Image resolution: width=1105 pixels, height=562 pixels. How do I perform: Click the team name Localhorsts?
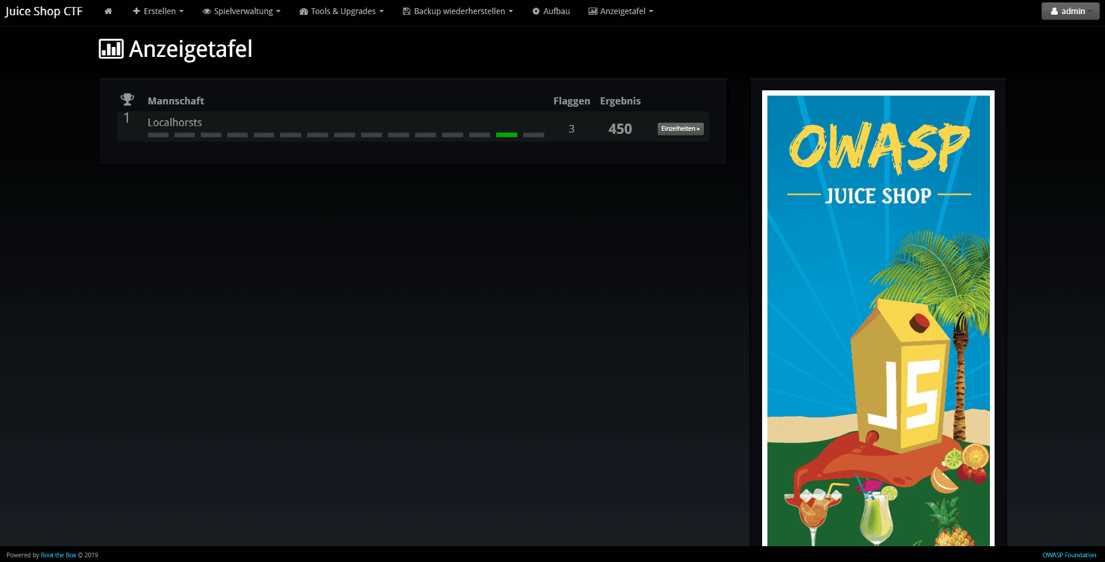(175, 122)
